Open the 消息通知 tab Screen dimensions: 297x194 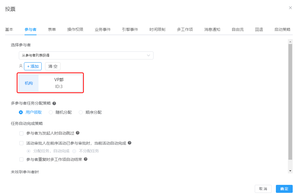coord(212,29)
